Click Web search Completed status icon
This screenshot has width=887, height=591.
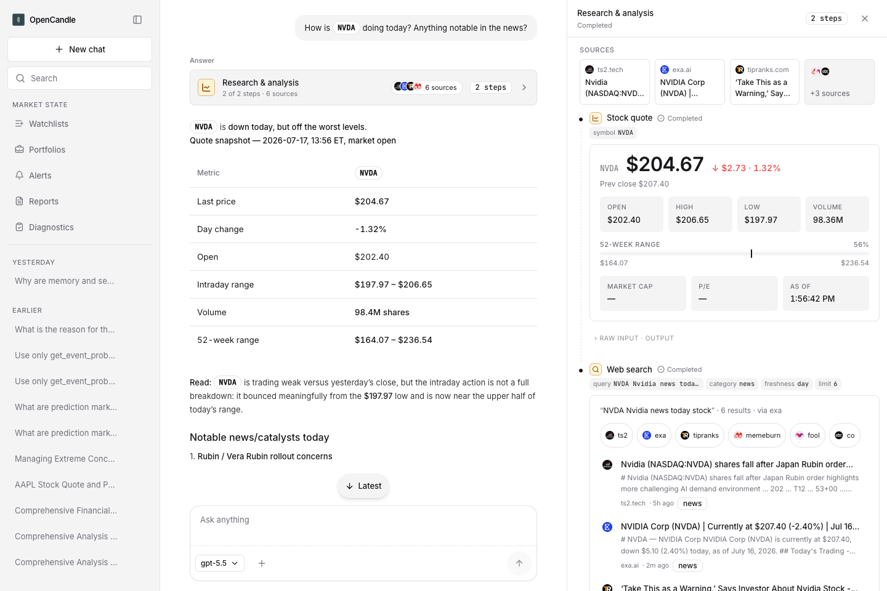coord(661,369)
